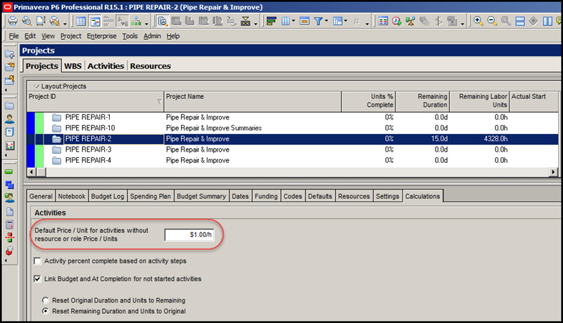Click the Open Project sidebar folder icon

(10, 67)
